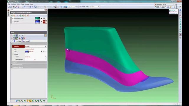Open the File menu
Viewport: 189px width, 106px height.
click(9, 4)
